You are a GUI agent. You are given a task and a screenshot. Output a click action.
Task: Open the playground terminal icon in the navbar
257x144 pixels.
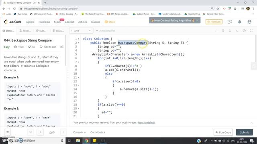point(230,22)
